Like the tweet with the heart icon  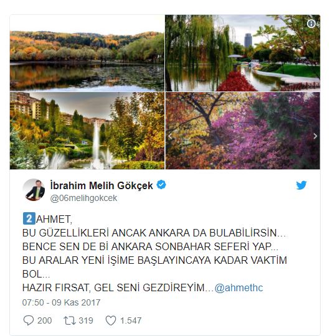[x=111, y=320]
